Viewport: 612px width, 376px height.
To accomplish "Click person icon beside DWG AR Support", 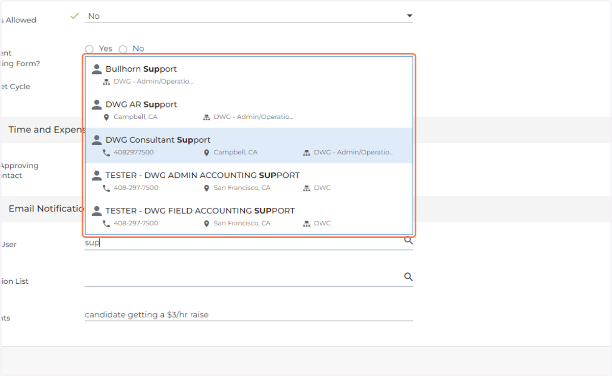I will click(96, 104).
